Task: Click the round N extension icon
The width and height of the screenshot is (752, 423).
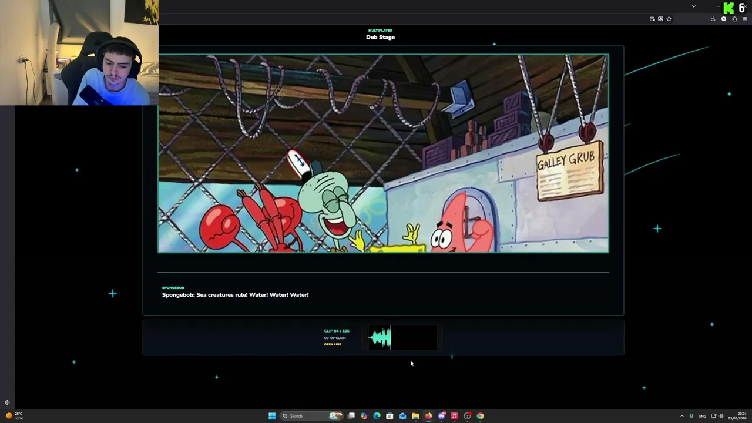Action: coord(724,19)
